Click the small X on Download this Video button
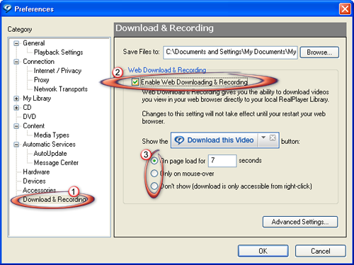The width and height of the screenshot is (354, 265). pos(273,137)
